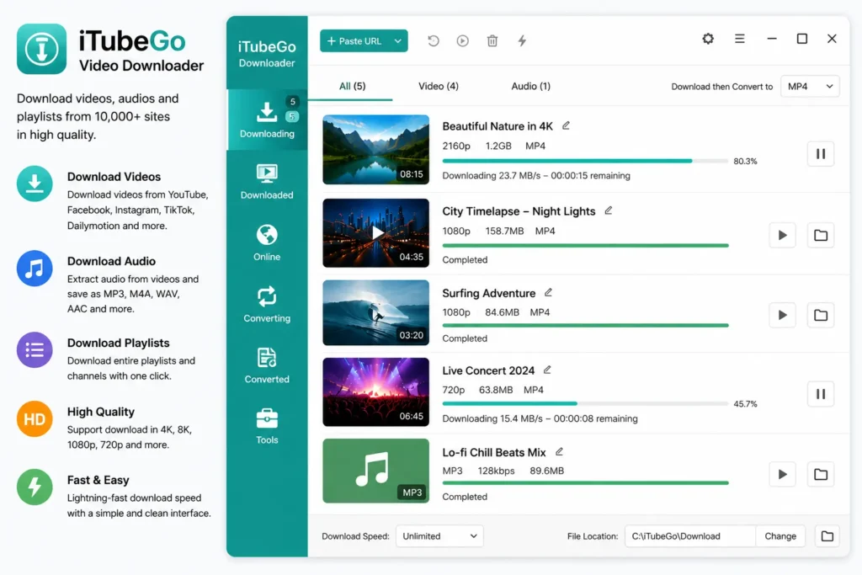
Task: Click the "Download then Convert to" label
Action: point(721,87)
